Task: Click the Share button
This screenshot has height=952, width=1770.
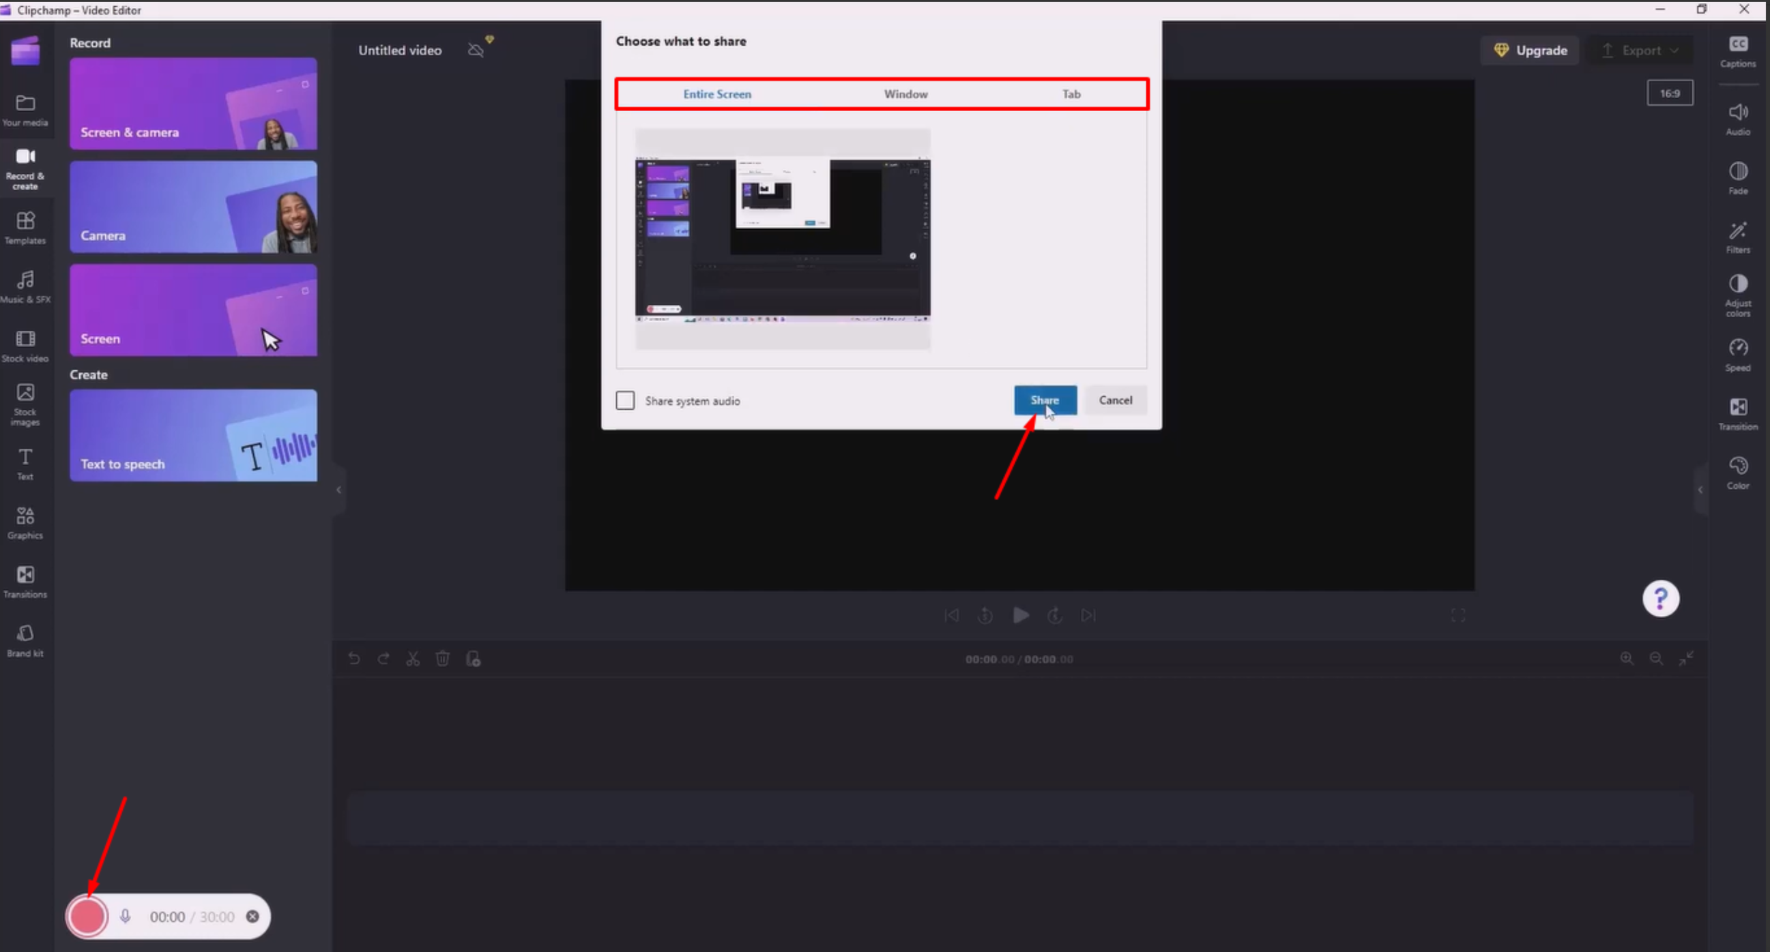Action: coord(1045,400)
